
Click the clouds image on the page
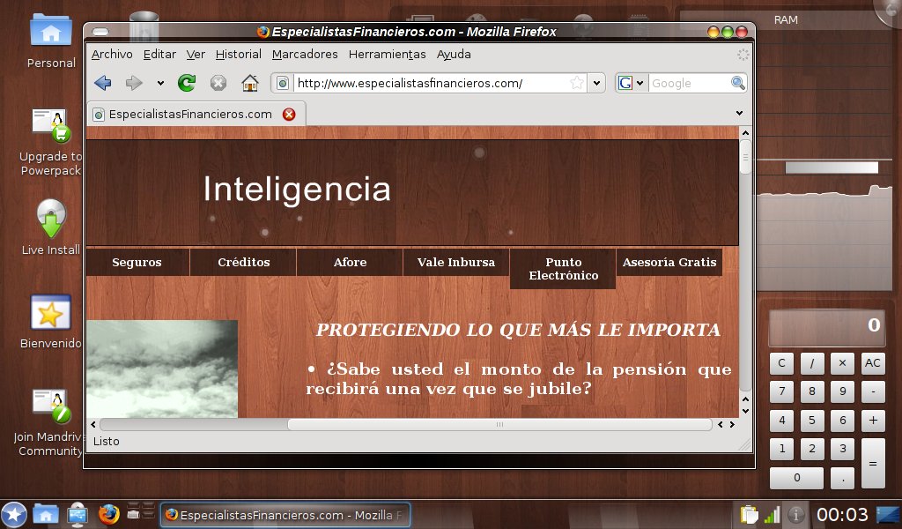162,369
